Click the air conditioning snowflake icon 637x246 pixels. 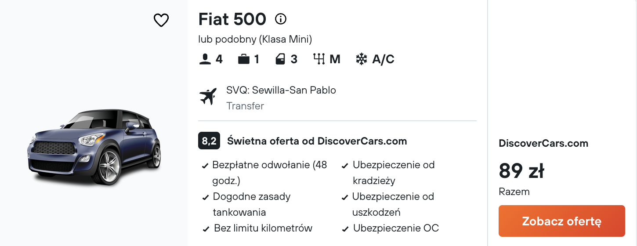[x=361, y=59]
